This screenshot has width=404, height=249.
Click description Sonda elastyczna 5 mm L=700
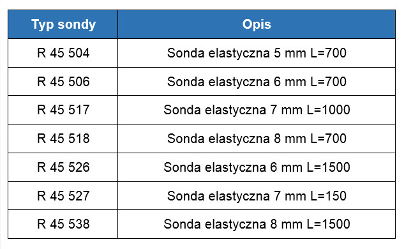(257, 53)
